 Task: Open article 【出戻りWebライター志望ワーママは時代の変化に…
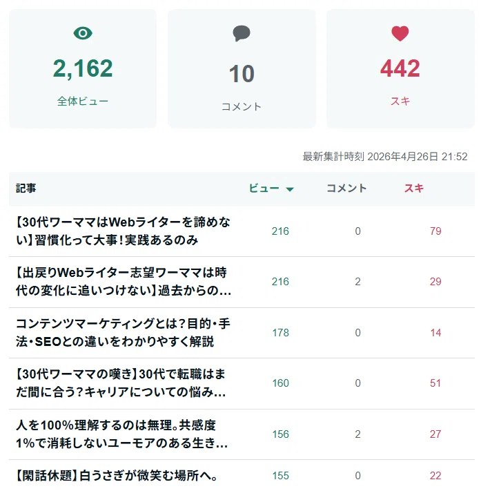click(x=124, y=282)
